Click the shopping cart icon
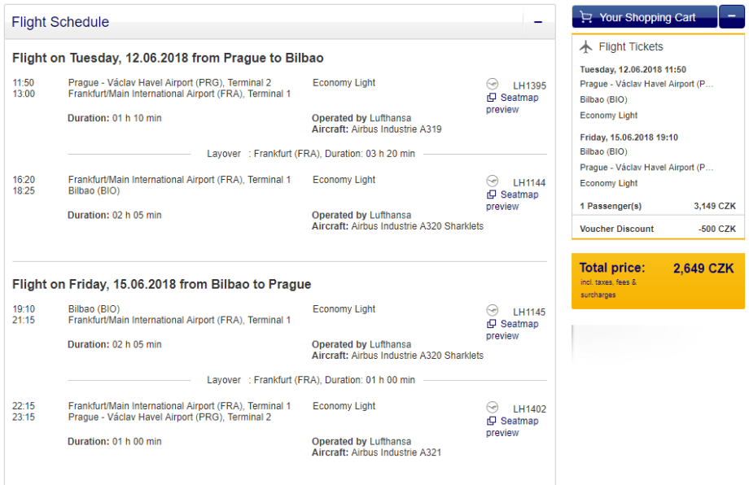The image size is (749, 485). 585,17
